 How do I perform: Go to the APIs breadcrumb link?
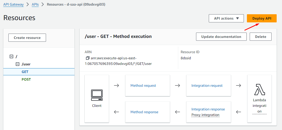(35, 4)
